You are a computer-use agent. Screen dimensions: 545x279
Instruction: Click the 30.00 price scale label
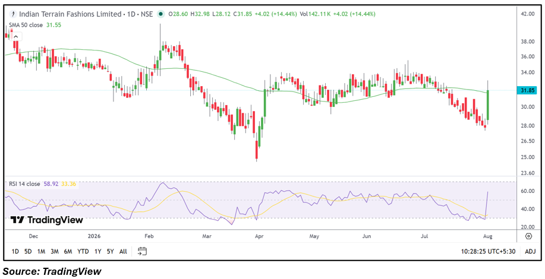pyautogui.click(x=528, y=107)
